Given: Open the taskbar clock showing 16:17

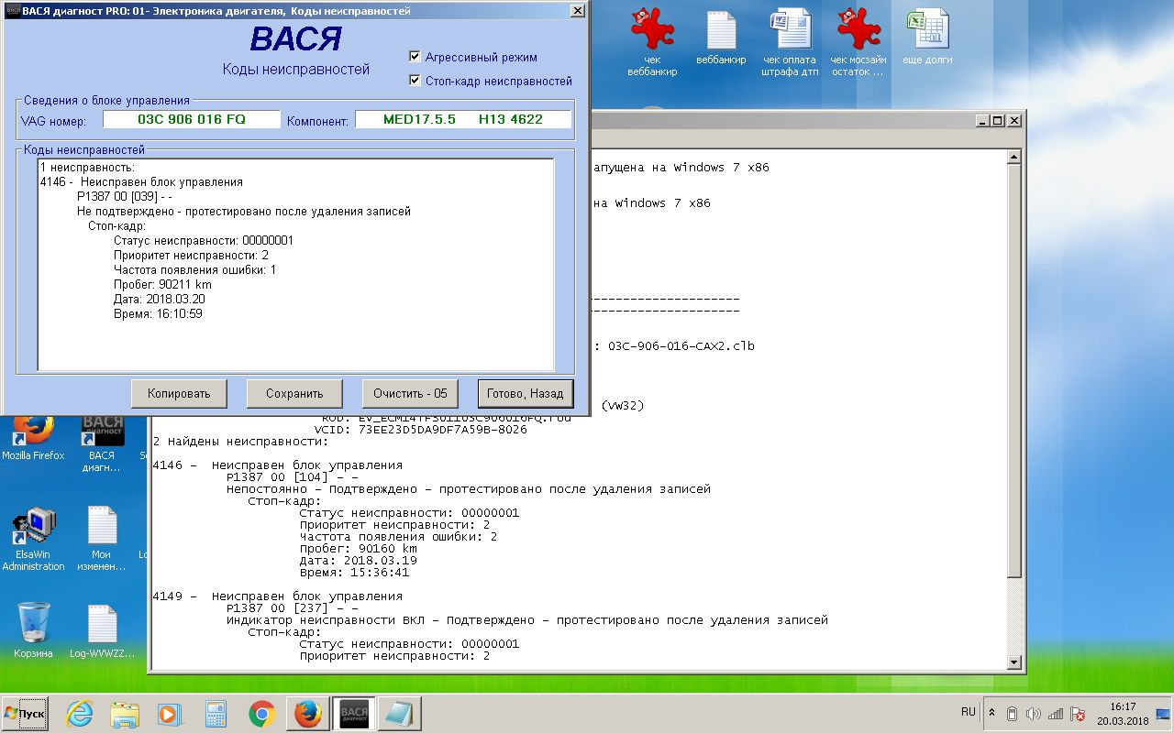Looking at the screenshot, I should 1122,714.
